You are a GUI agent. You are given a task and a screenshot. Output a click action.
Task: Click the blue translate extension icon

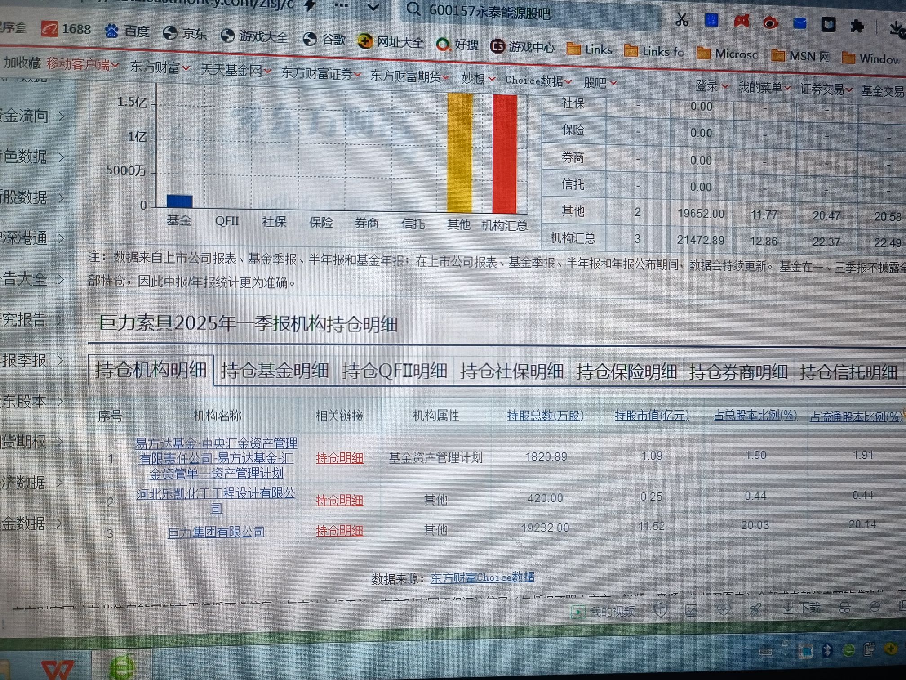pos(711,20)
